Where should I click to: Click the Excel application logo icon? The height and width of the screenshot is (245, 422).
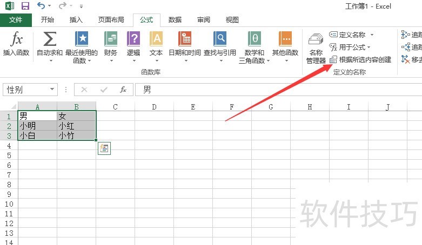tap(10, 6)
